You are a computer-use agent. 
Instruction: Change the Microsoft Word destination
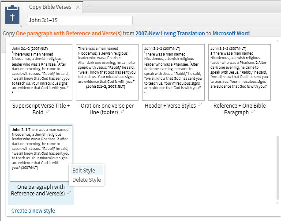click(231, 34)
